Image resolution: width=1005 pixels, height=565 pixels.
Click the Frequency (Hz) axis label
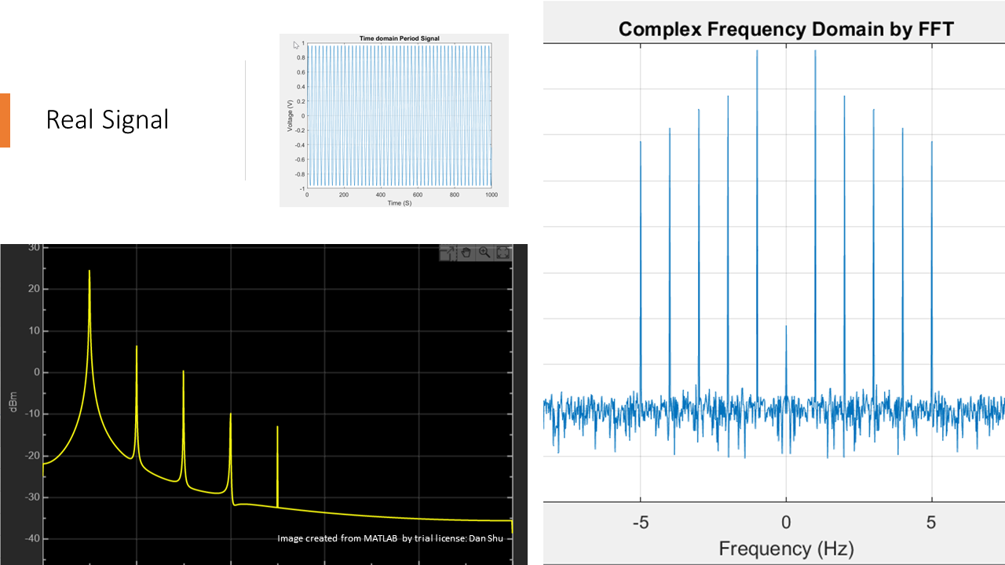pos(786,548)
